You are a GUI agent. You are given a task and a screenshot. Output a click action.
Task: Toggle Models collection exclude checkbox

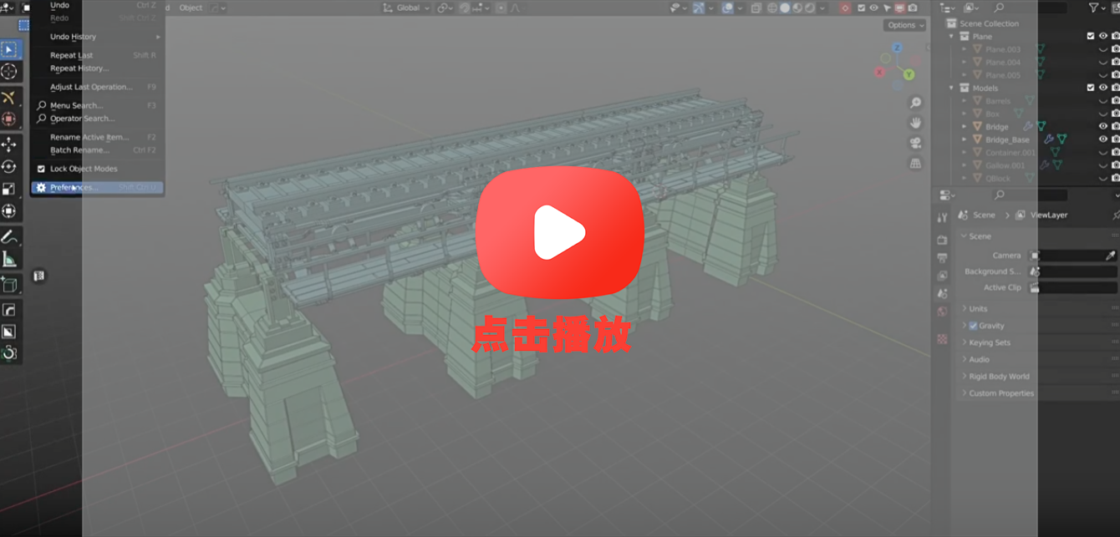[x=1091, y=88]
